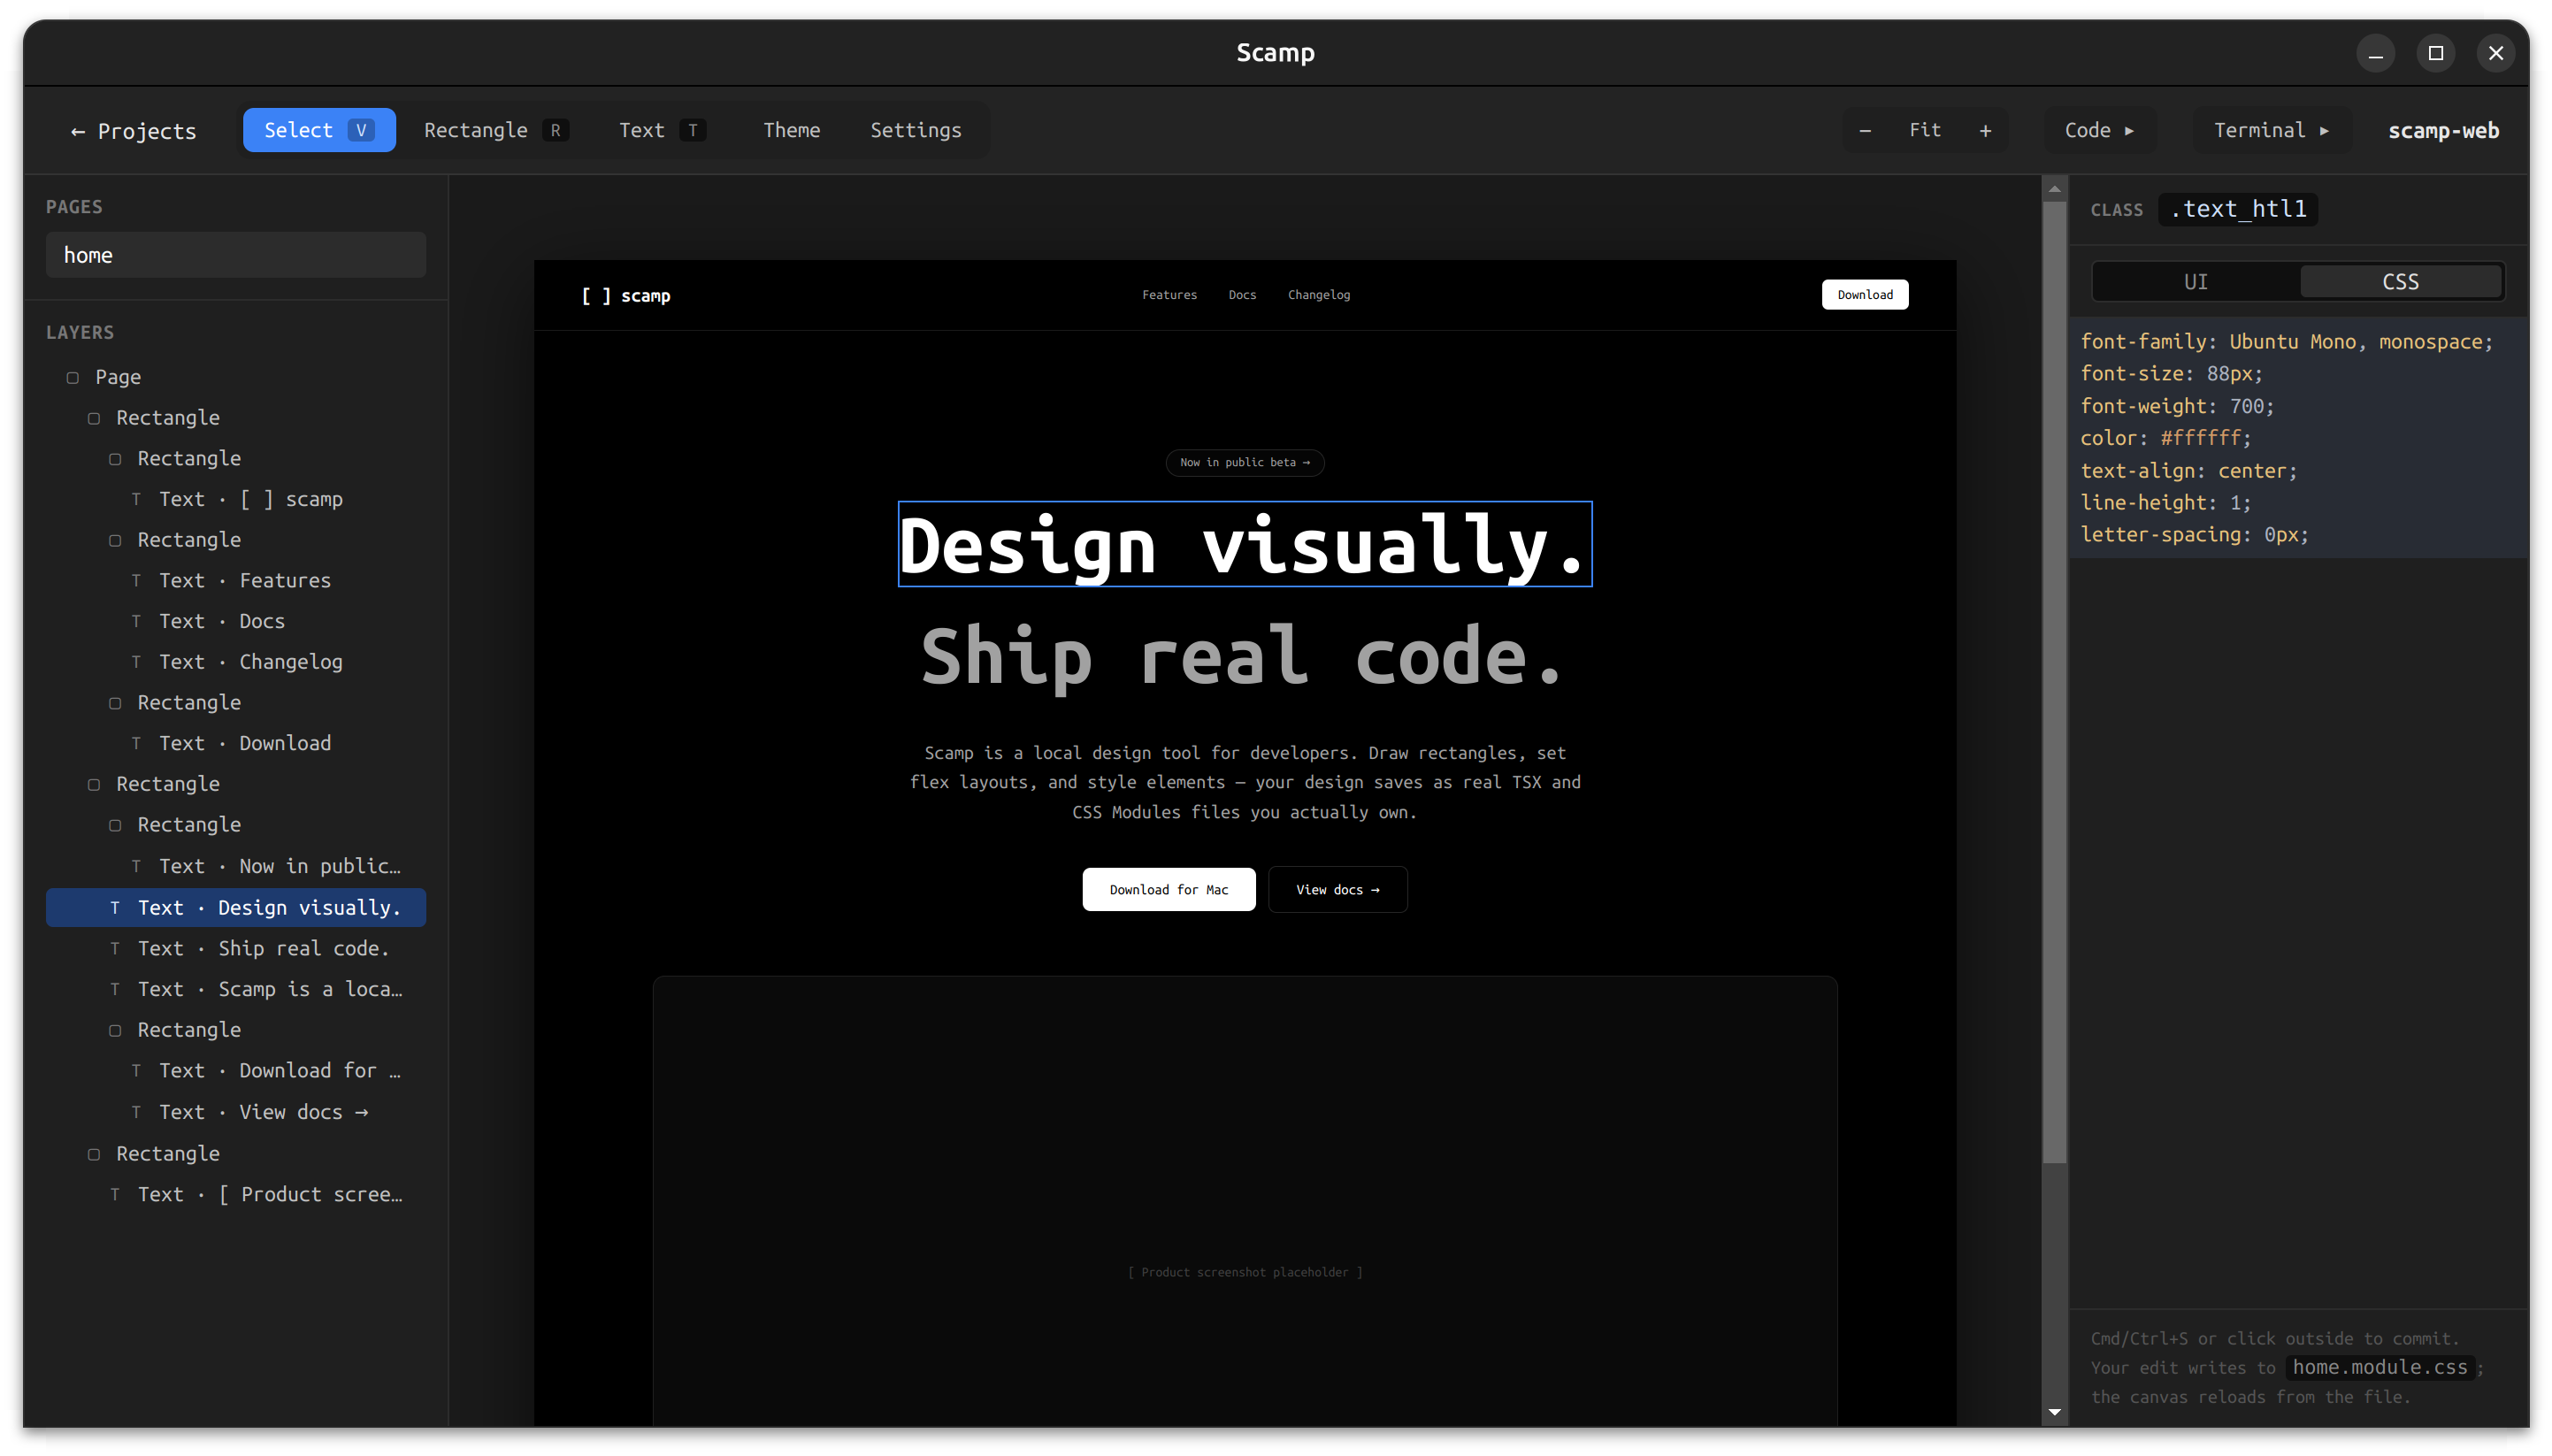Click the zoom in plus icon
The width and height of the screenshot is (2552, 1456).
tap(1986, 130)
